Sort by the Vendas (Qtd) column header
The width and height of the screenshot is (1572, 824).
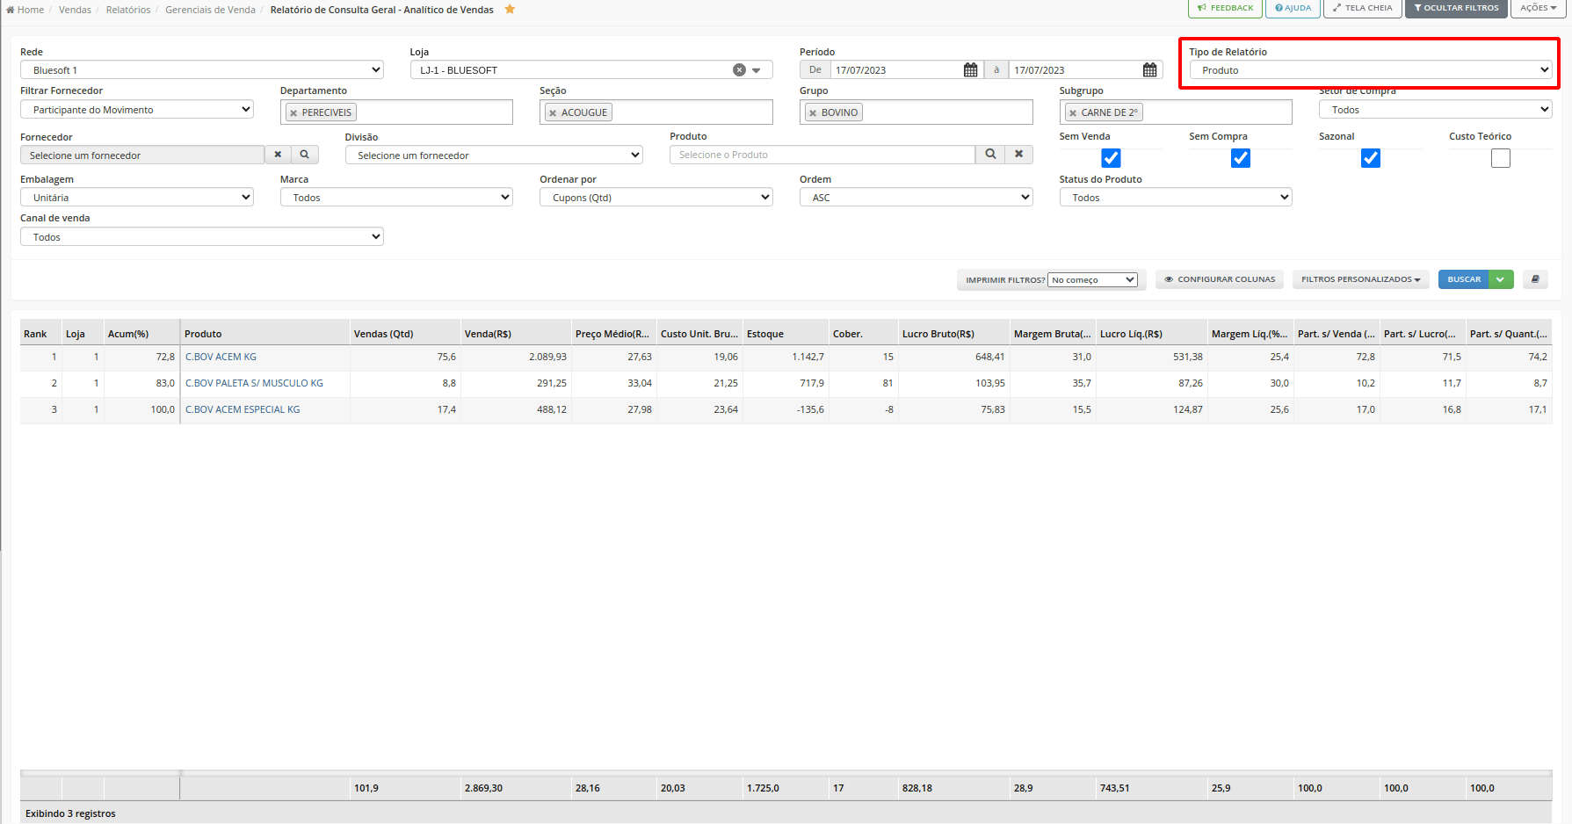(405, 334)
